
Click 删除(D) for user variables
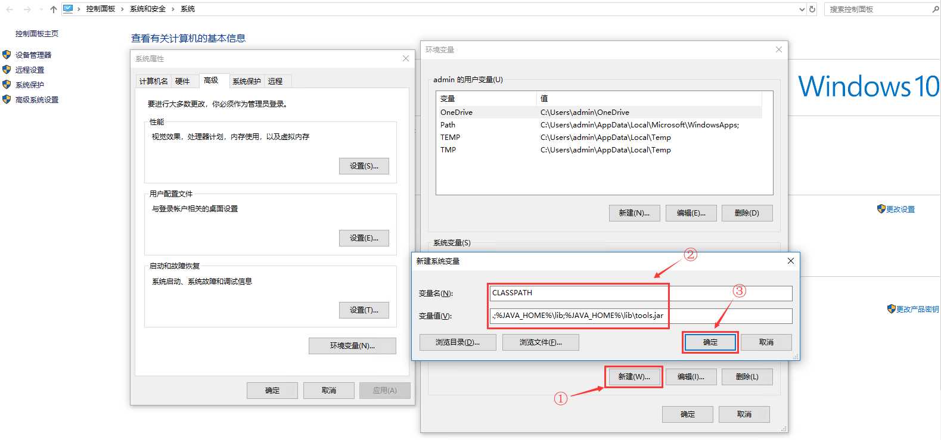coord(747,213)
